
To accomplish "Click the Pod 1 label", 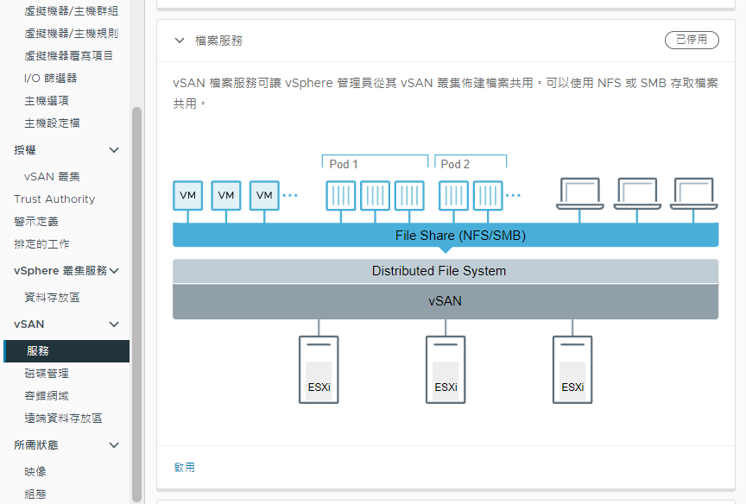I will pos(344,164).
